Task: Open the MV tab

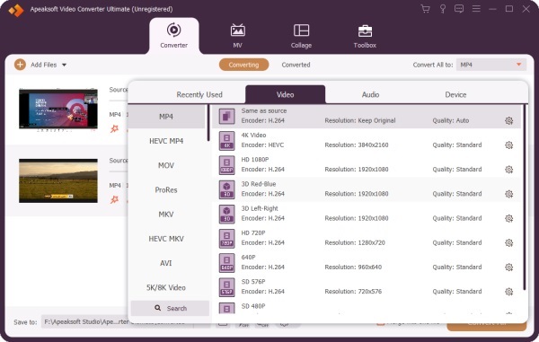Action: 237,36
